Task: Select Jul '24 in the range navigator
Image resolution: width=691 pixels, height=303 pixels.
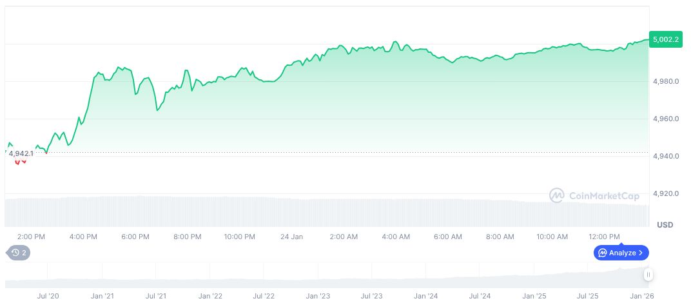Action: click(479, 296)
